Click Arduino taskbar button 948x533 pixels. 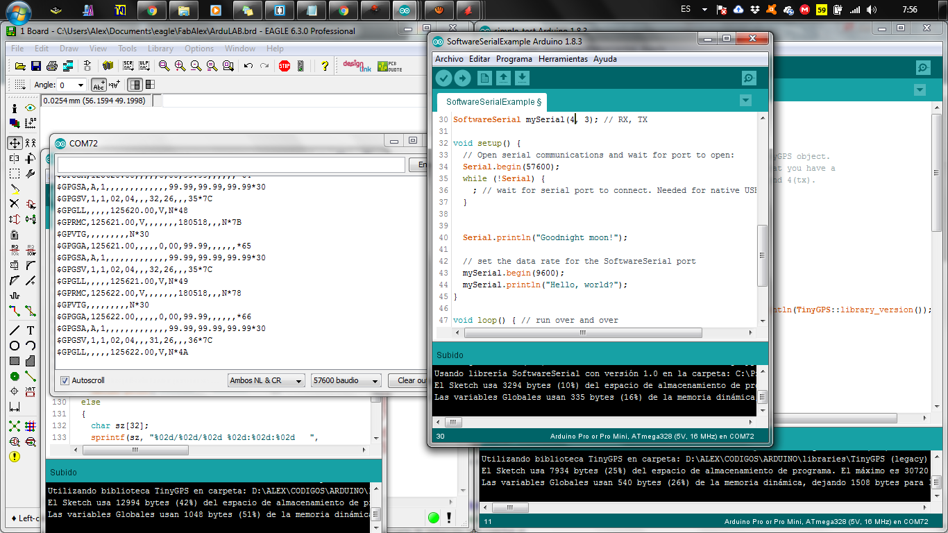tap(404, 10)
